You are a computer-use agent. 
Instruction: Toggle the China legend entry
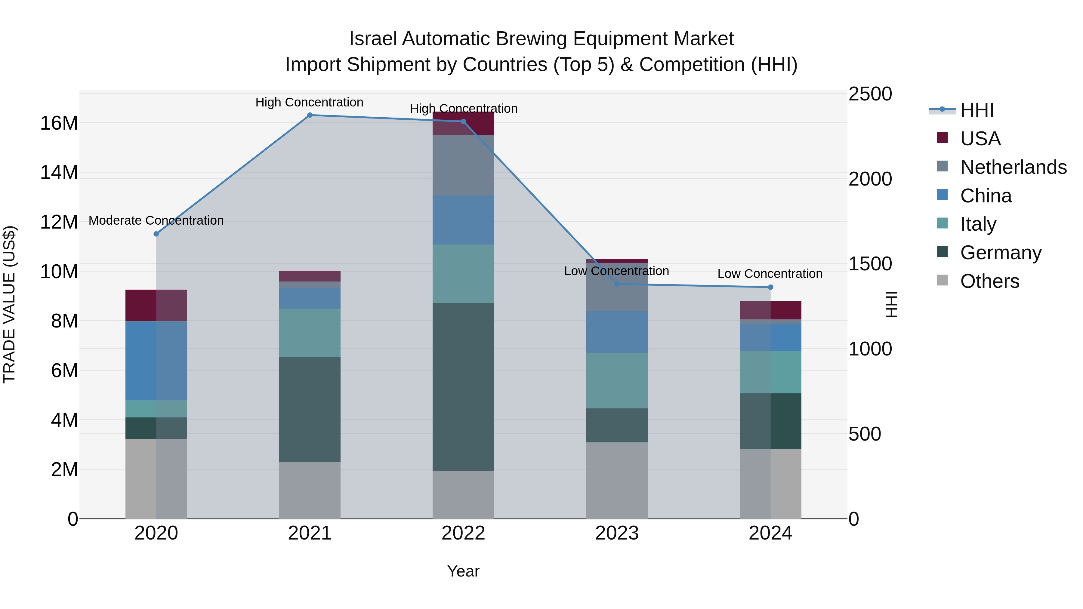coord(974,195)
